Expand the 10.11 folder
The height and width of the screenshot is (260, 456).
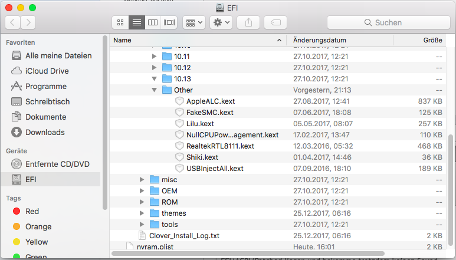coord(154,57)
